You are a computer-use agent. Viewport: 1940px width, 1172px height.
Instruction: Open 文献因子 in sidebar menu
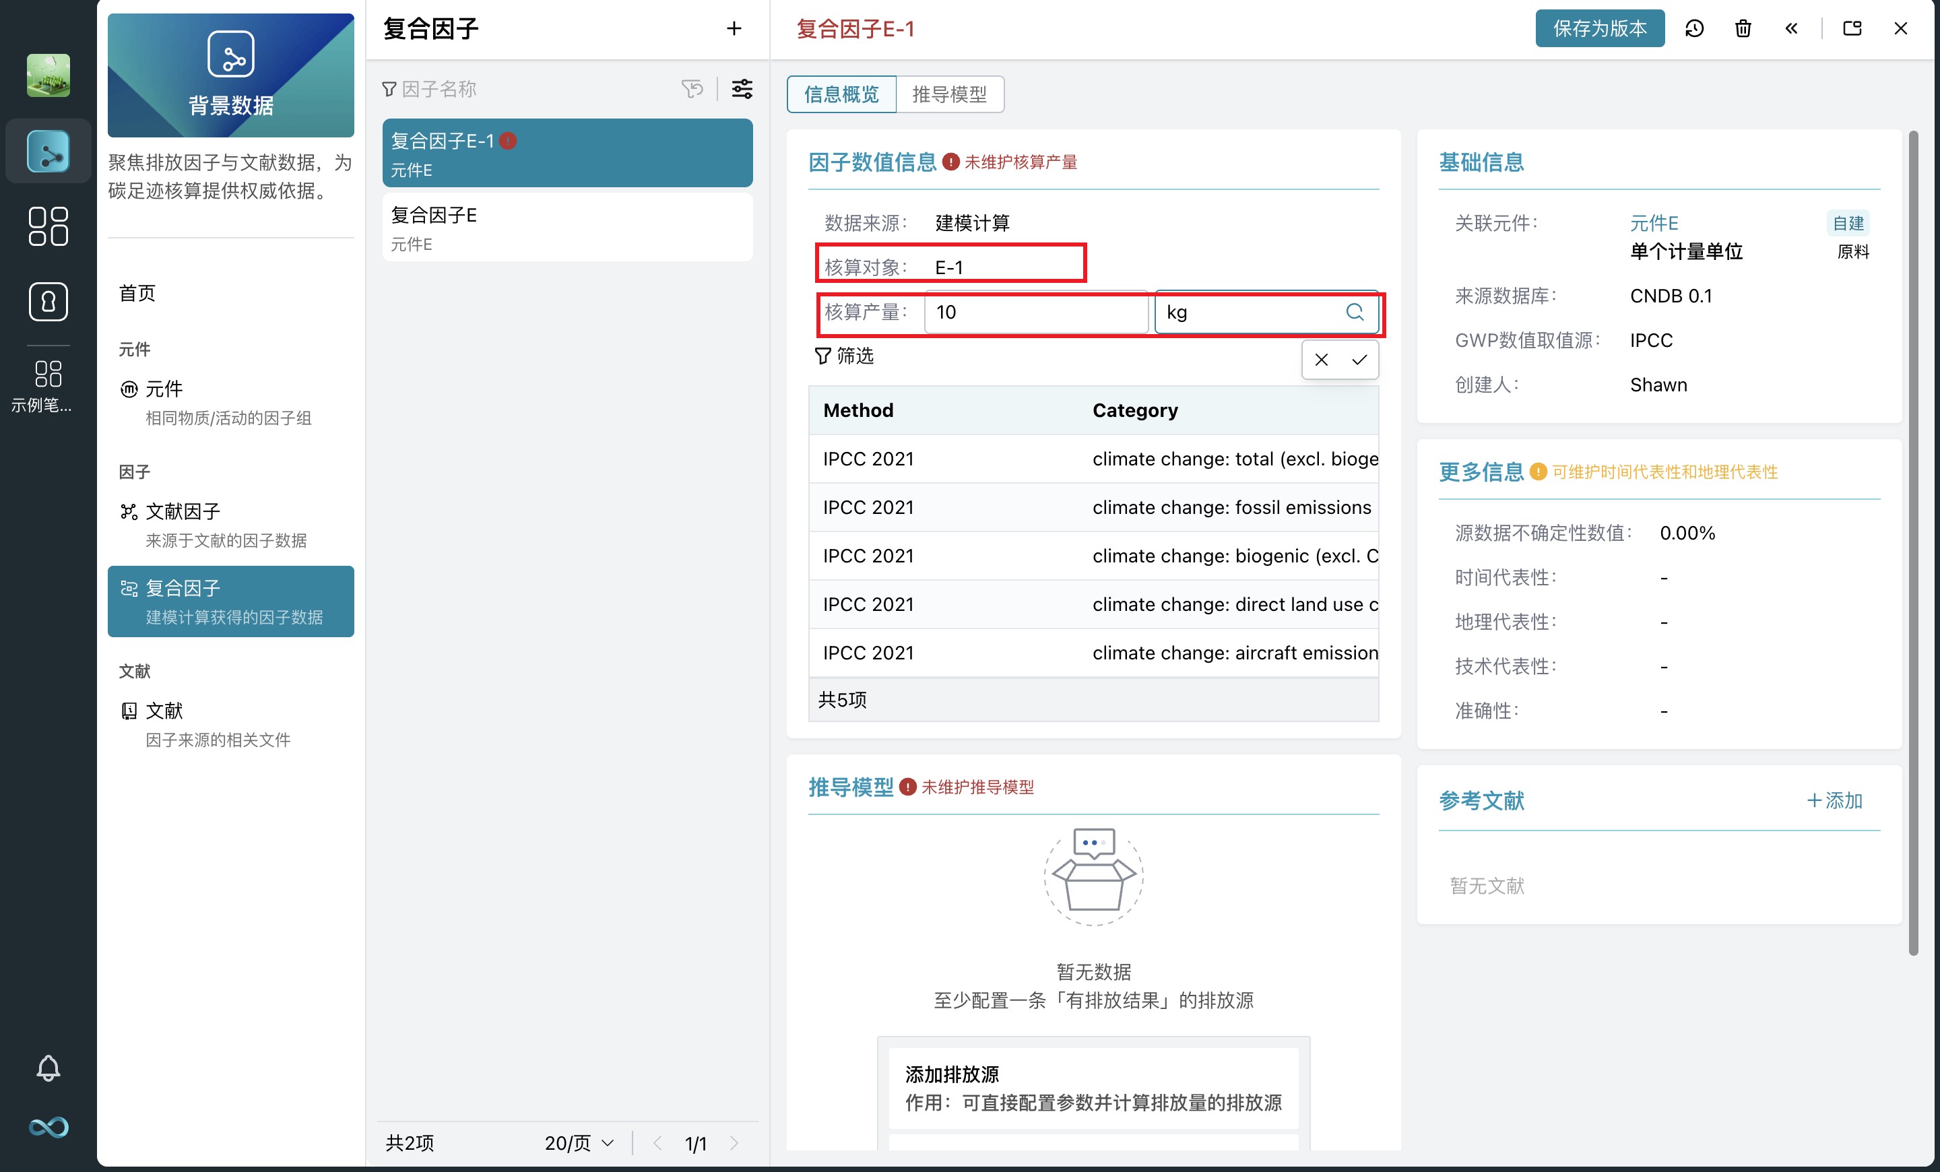coord(183,512)
